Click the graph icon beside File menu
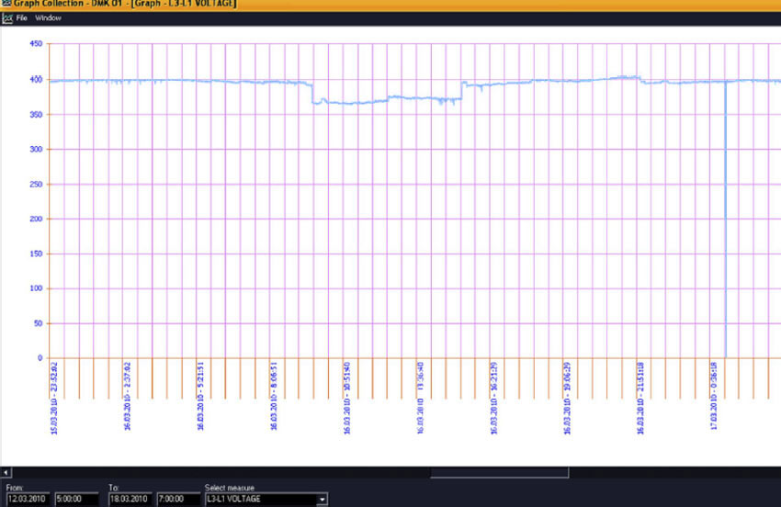This screenshot has height=507, width=781. click(6, 17)
